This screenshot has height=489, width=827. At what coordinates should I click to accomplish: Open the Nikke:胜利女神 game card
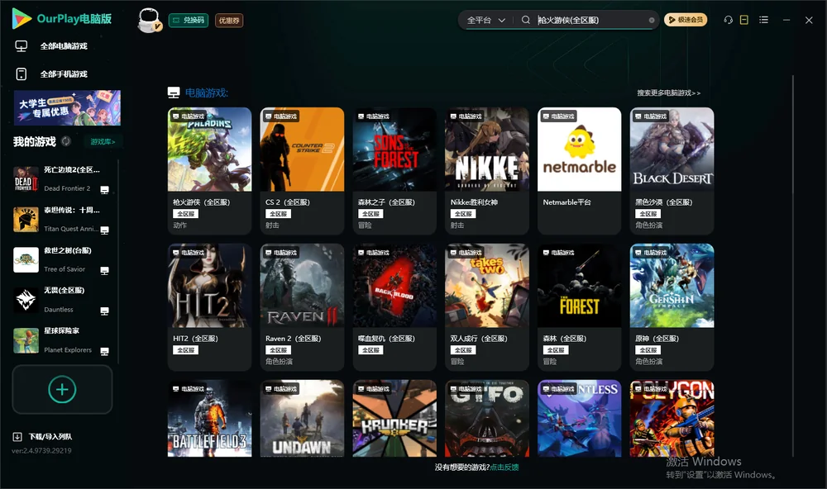coord(487,171)
